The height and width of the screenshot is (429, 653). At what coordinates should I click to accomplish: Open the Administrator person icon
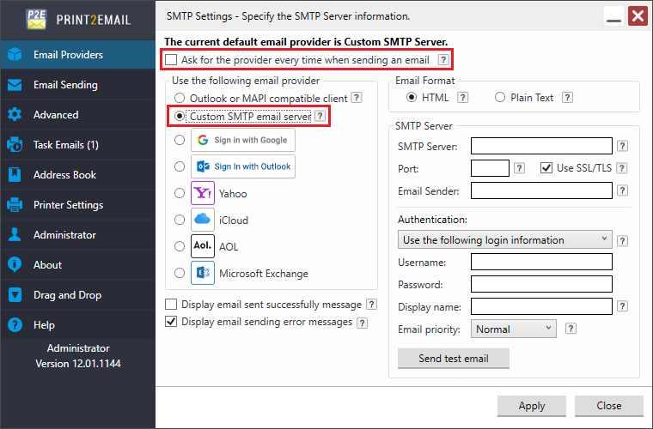tap(15, 234)
